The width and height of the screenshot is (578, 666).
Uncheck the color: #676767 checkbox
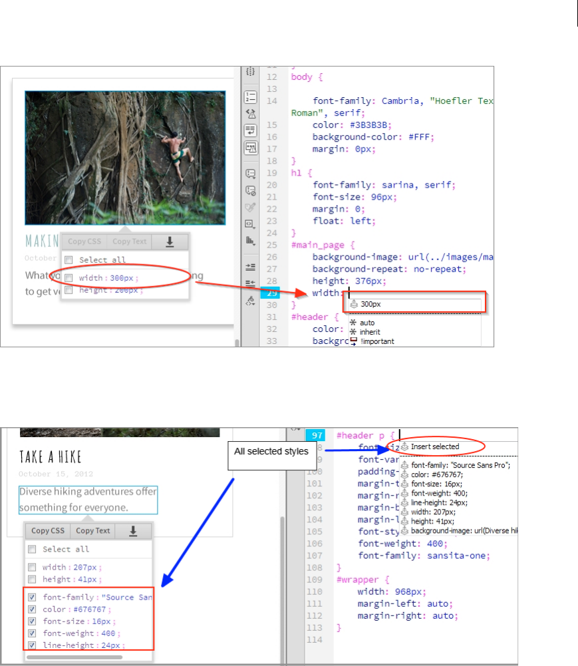coord(32,609)
